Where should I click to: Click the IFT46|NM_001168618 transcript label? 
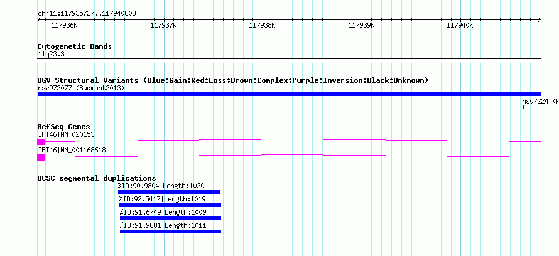tap(72, 150)
